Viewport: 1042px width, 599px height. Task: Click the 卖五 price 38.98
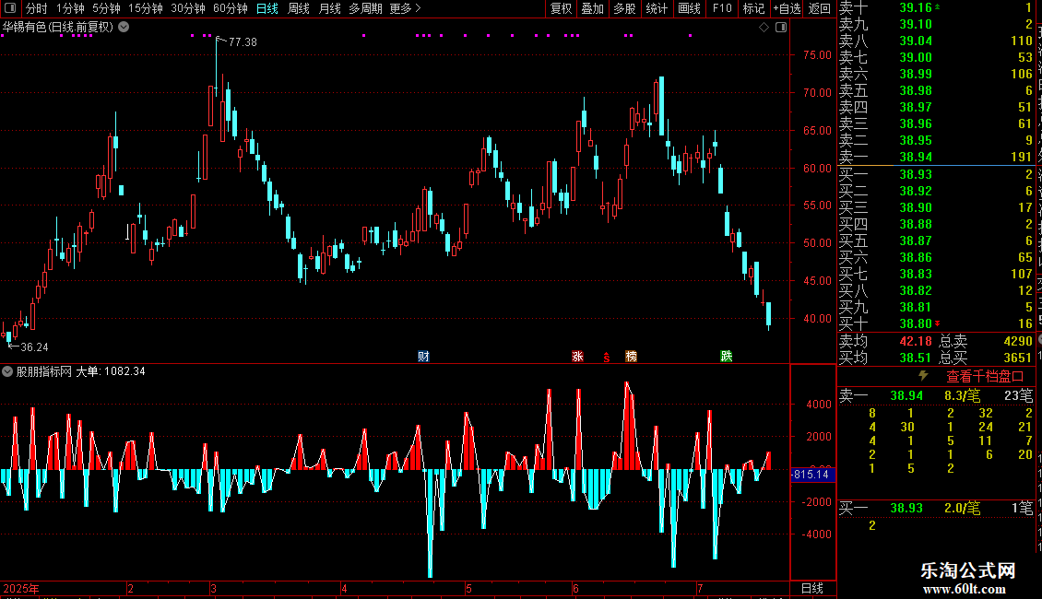coord(916,90)
